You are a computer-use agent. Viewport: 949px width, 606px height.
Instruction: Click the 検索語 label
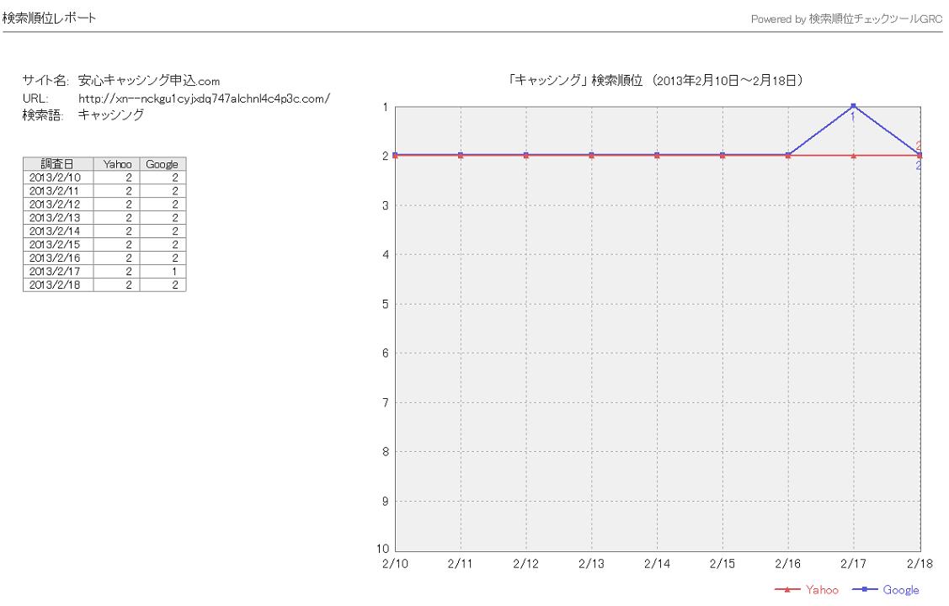pyautogui.click(x=43, y=115)
